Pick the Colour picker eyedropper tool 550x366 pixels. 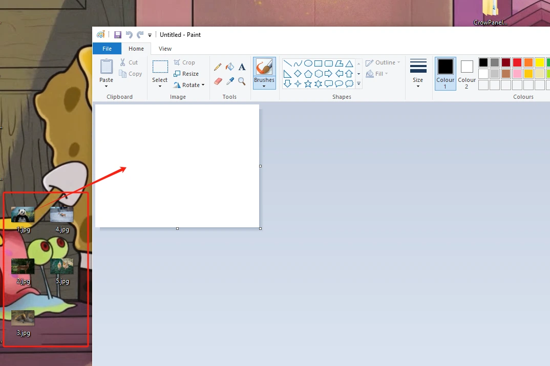(x=230, y=81)
